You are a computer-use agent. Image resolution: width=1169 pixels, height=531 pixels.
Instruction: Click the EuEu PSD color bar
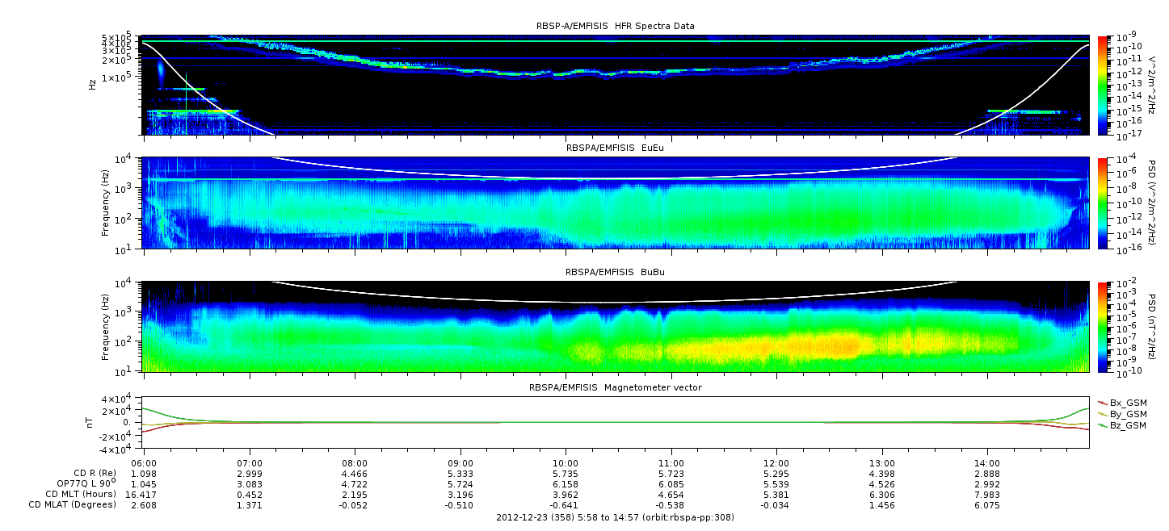coord(1104,203)
